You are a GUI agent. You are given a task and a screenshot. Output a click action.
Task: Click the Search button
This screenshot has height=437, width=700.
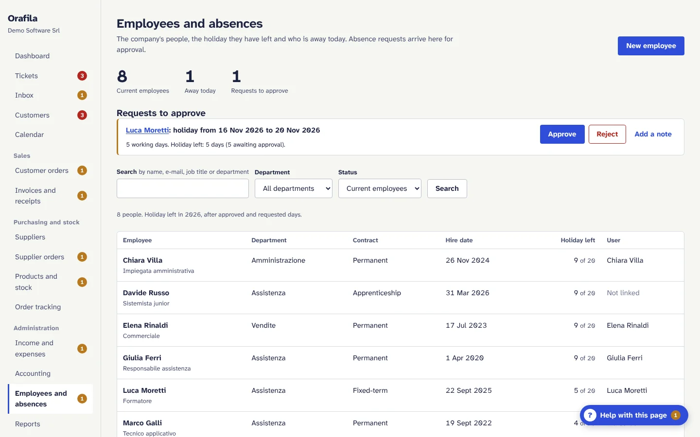(447, 188)
